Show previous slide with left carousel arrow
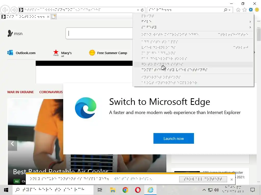The height and width of the screenshot is (195, 261). [12, 144]
